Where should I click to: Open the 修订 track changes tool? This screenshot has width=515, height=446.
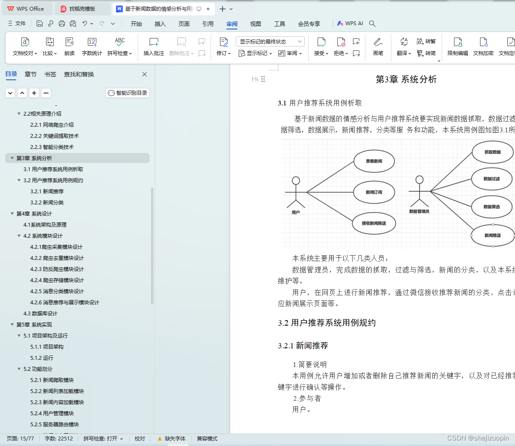pos(223,47)
